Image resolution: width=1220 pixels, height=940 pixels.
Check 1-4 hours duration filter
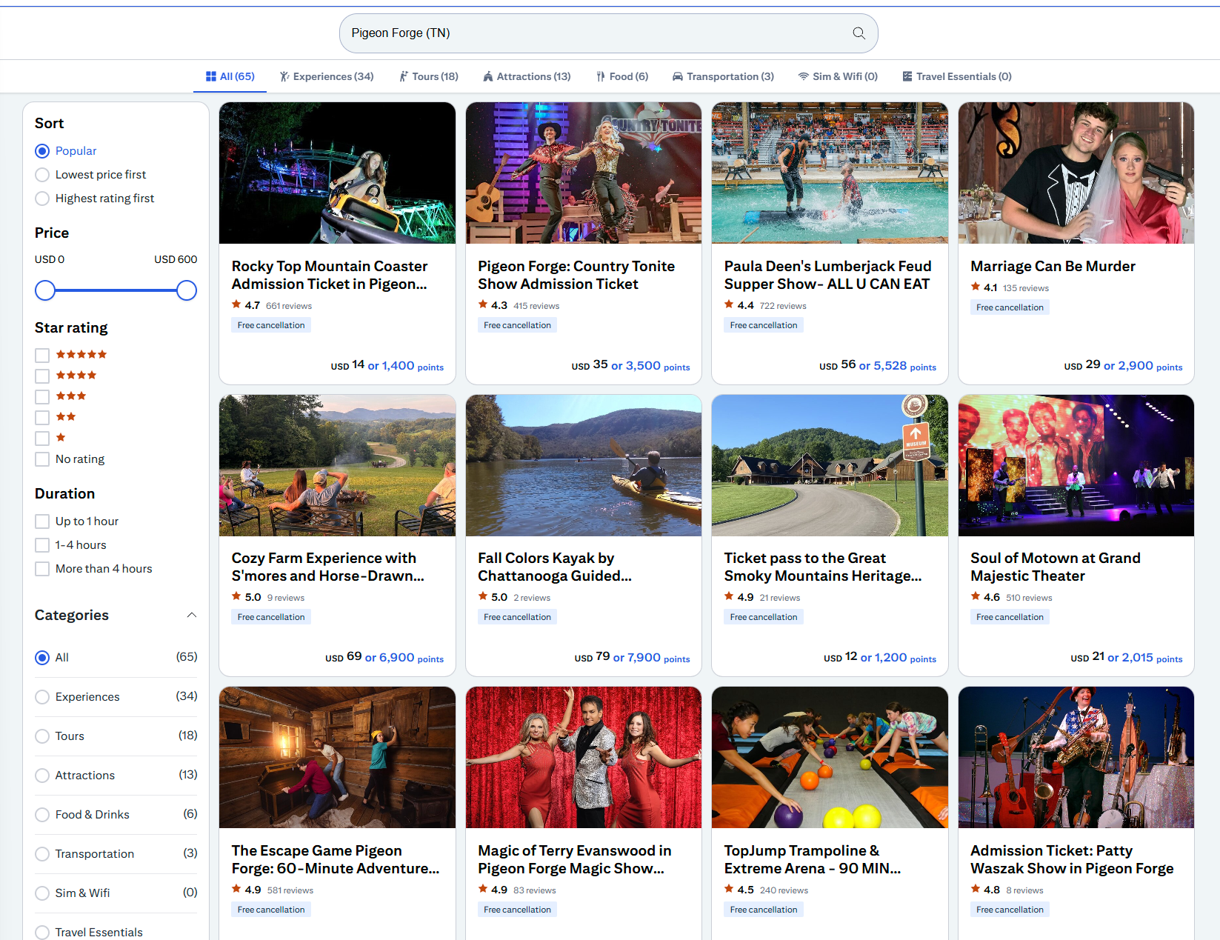tap(42, 545)
